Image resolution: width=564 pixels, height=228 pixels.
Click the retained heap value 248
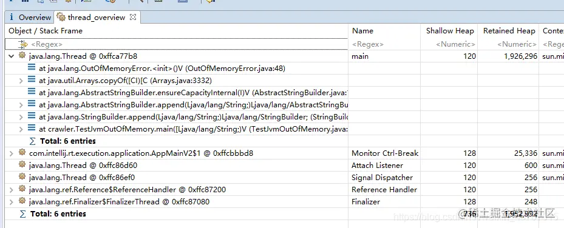pyautogui.click(x=531, y=202)
